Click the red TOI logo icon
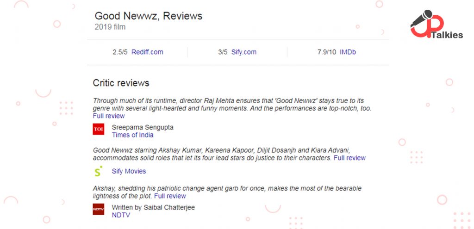Viewport: 474px width, 229px height. (99, 129)
